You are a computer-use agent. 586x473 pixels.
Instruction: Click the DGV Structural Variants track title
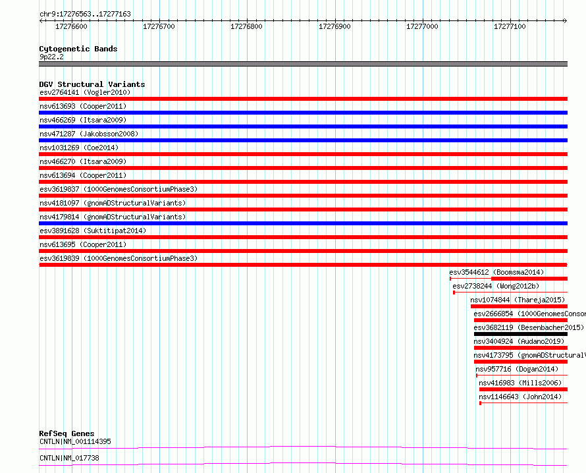(x=92, y=84)
